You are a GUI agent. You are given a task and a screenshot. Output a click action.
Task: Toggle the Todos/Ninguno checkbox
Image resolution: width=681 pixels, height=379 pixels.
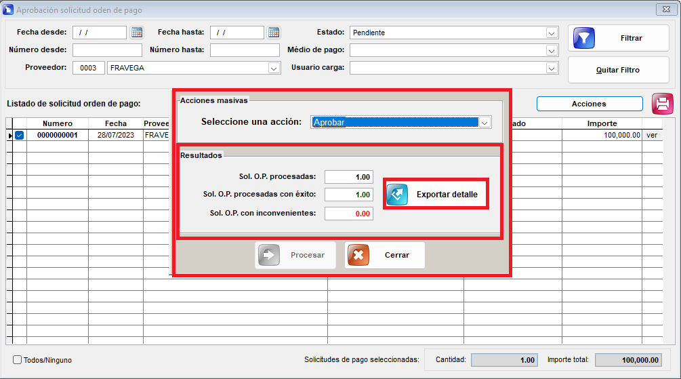18,359
